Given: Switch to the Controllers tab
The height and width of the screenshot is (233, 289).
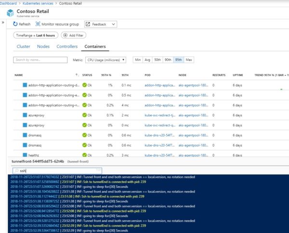Looking at the screenshot, I should tap(67, 47).
